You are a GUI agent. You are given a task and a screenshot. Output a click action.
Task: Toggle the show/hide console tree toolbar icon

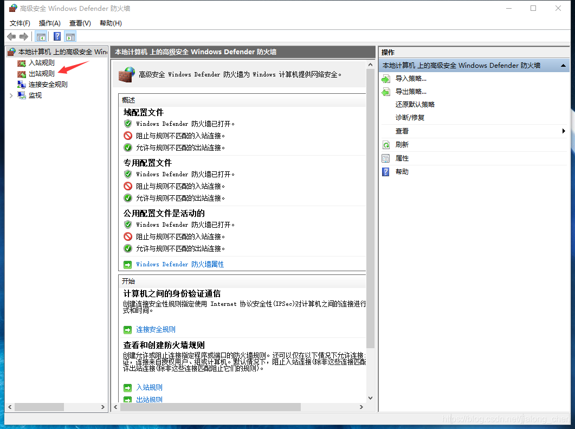(x=41, y=37)
